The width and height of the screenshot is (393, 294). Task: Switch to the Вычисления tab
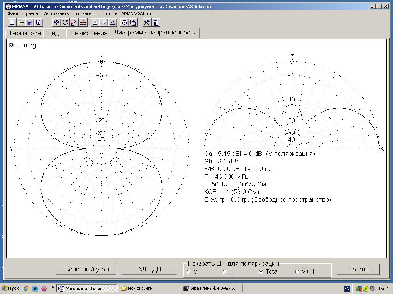tap(89, 33)
